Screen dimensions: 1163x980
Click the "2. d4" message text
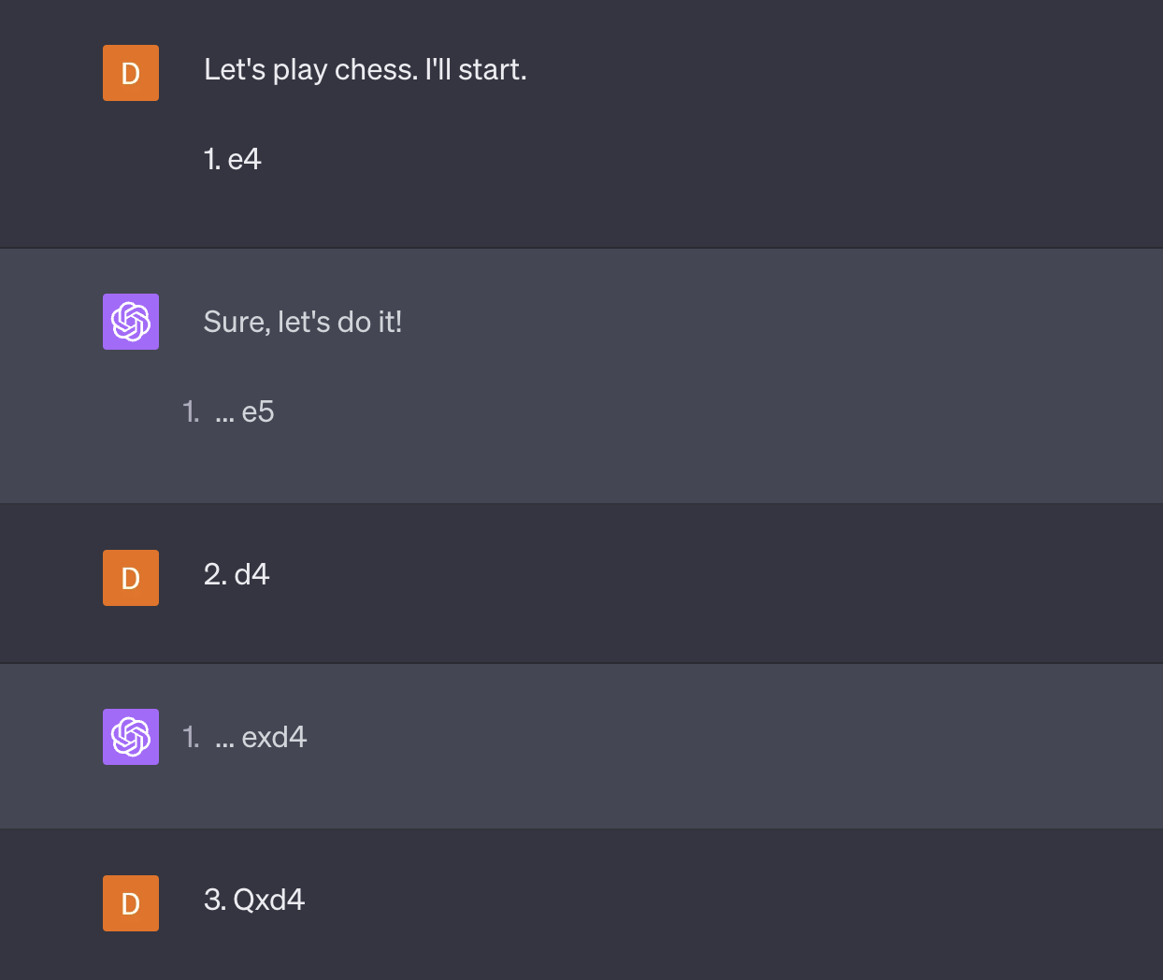click(x=237, y=574)
